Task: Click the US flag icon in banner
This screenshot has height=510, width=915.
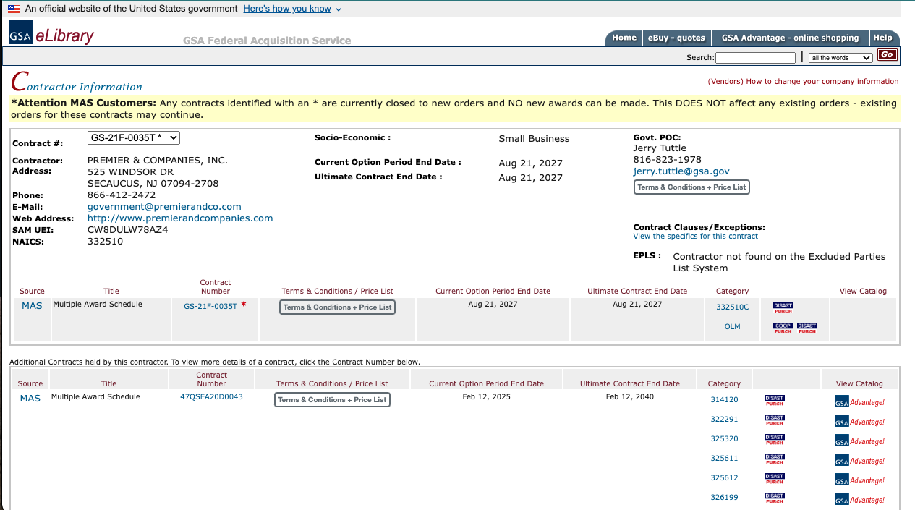Action: click(x=14, y=9)
